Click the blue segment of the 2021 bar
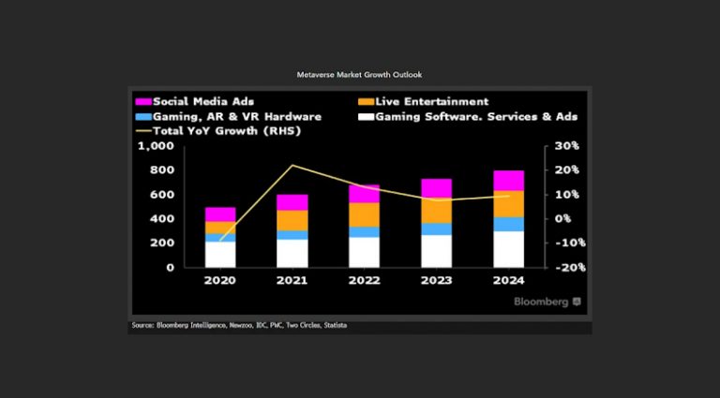Viewport: 720px width, 398px height. (292, 235)
